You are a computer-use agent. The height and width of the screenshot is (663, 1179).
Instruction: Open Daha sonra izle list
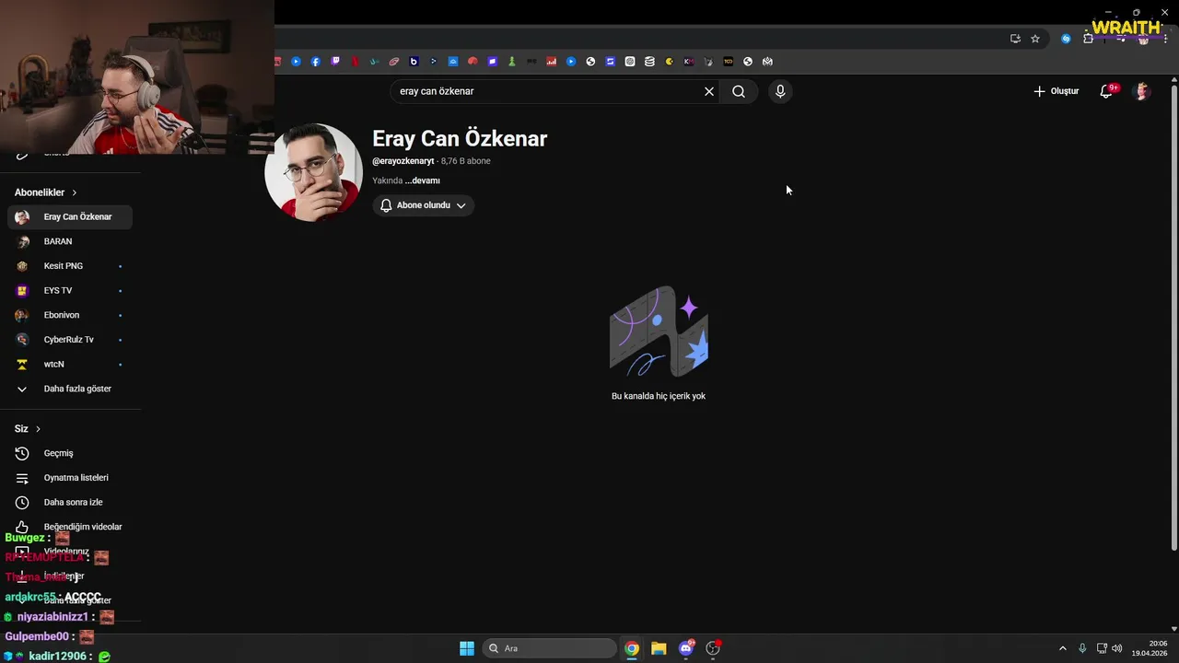click(70, 503)
